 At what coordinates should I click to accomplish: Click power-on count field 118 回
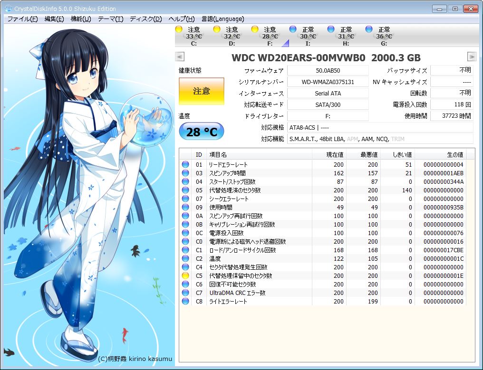coord(452,104)
